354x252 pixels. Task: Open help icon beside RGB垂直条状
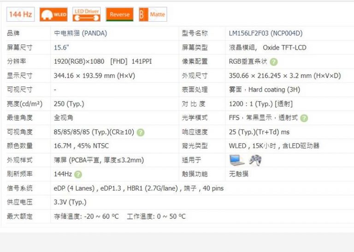(x=274, y=62)
